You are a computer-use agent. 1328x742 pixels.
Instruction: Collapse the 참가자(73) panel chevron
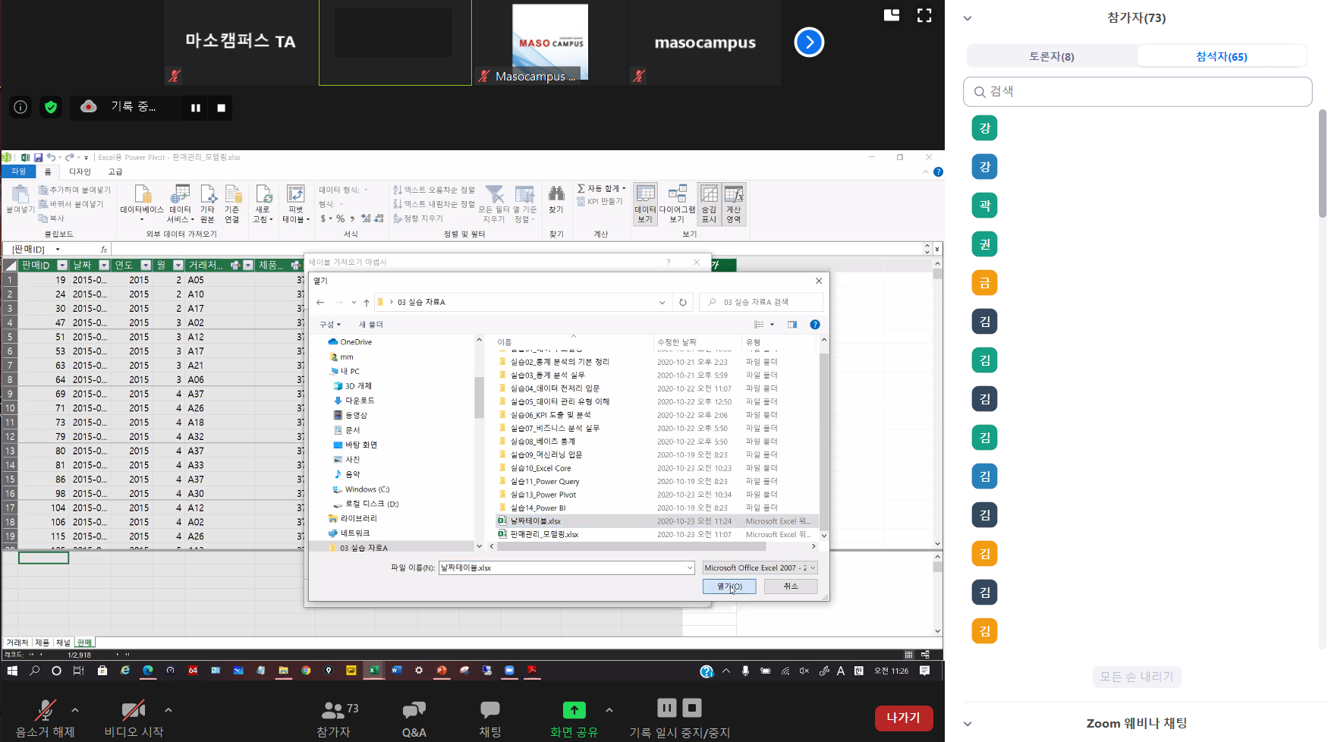[x=968, y=18]
